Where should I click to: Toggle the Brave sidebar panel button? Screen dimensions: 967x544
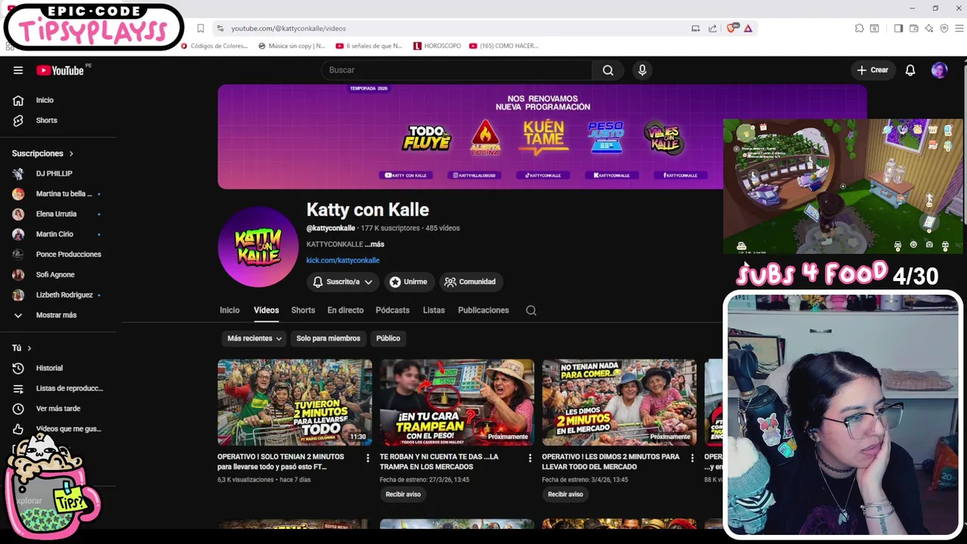pyautogui.click(x=898, y=29)
